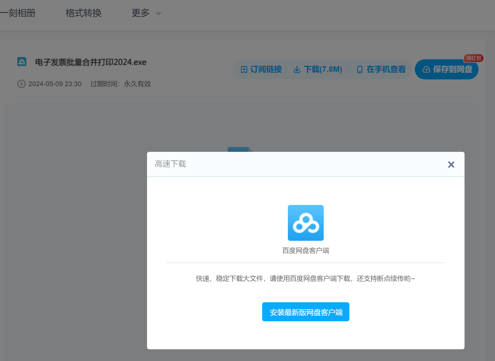Screen dimensions: 495x361
Task: Choose 在手机查看 to view on mobile
Action: tap(386, 69)
